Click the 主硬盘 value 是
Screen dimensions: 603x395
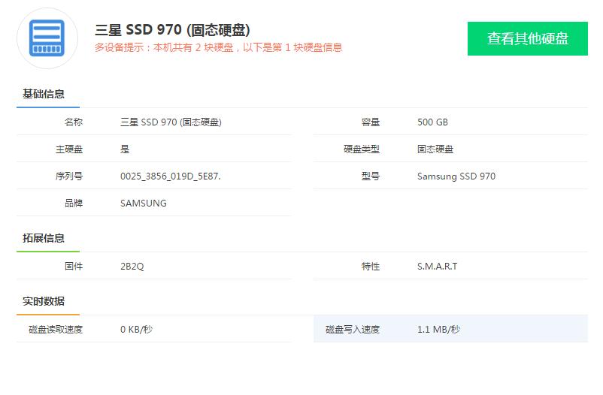pos(125,149)
